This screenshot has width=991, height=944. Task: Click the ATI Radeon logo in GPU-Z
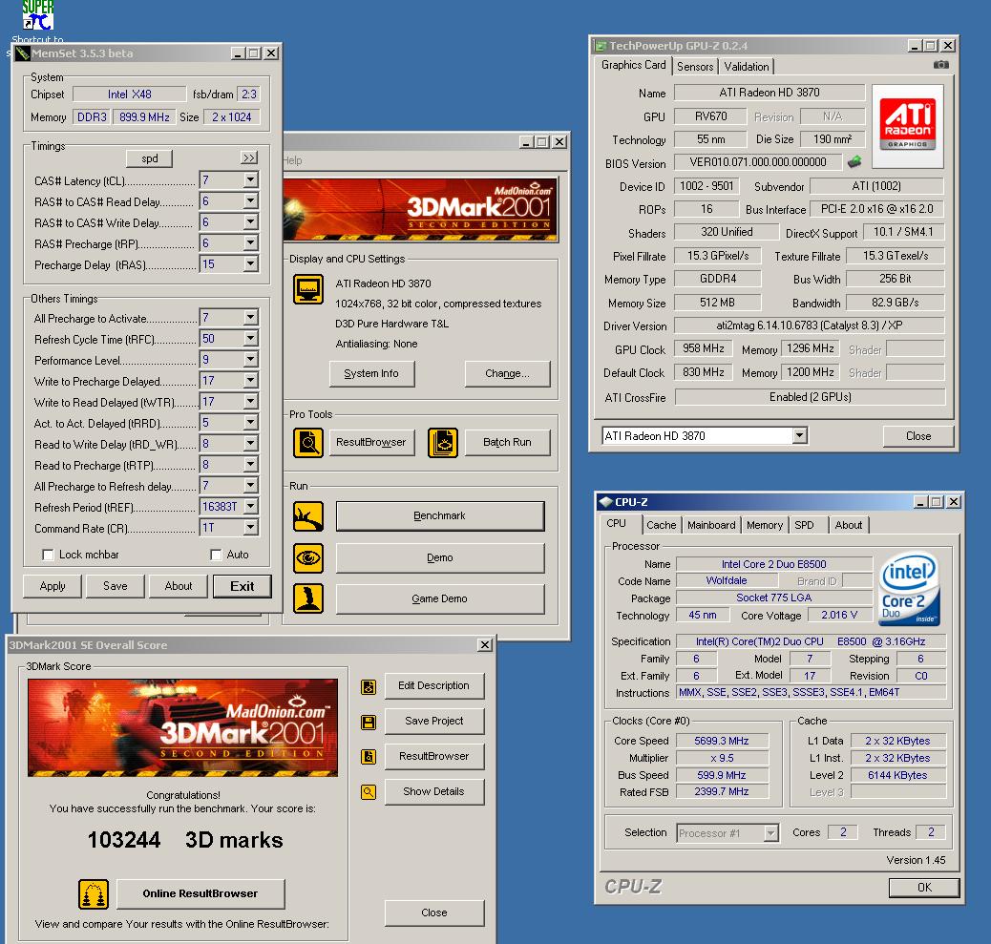(908, 126)
